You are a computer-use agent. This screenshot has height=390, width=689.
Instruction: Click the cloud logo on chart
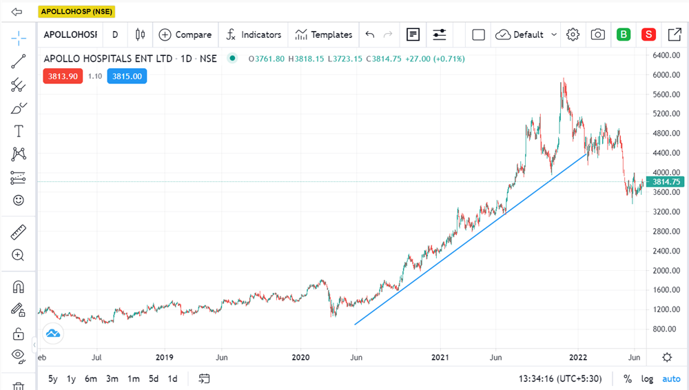pos(53,333)
